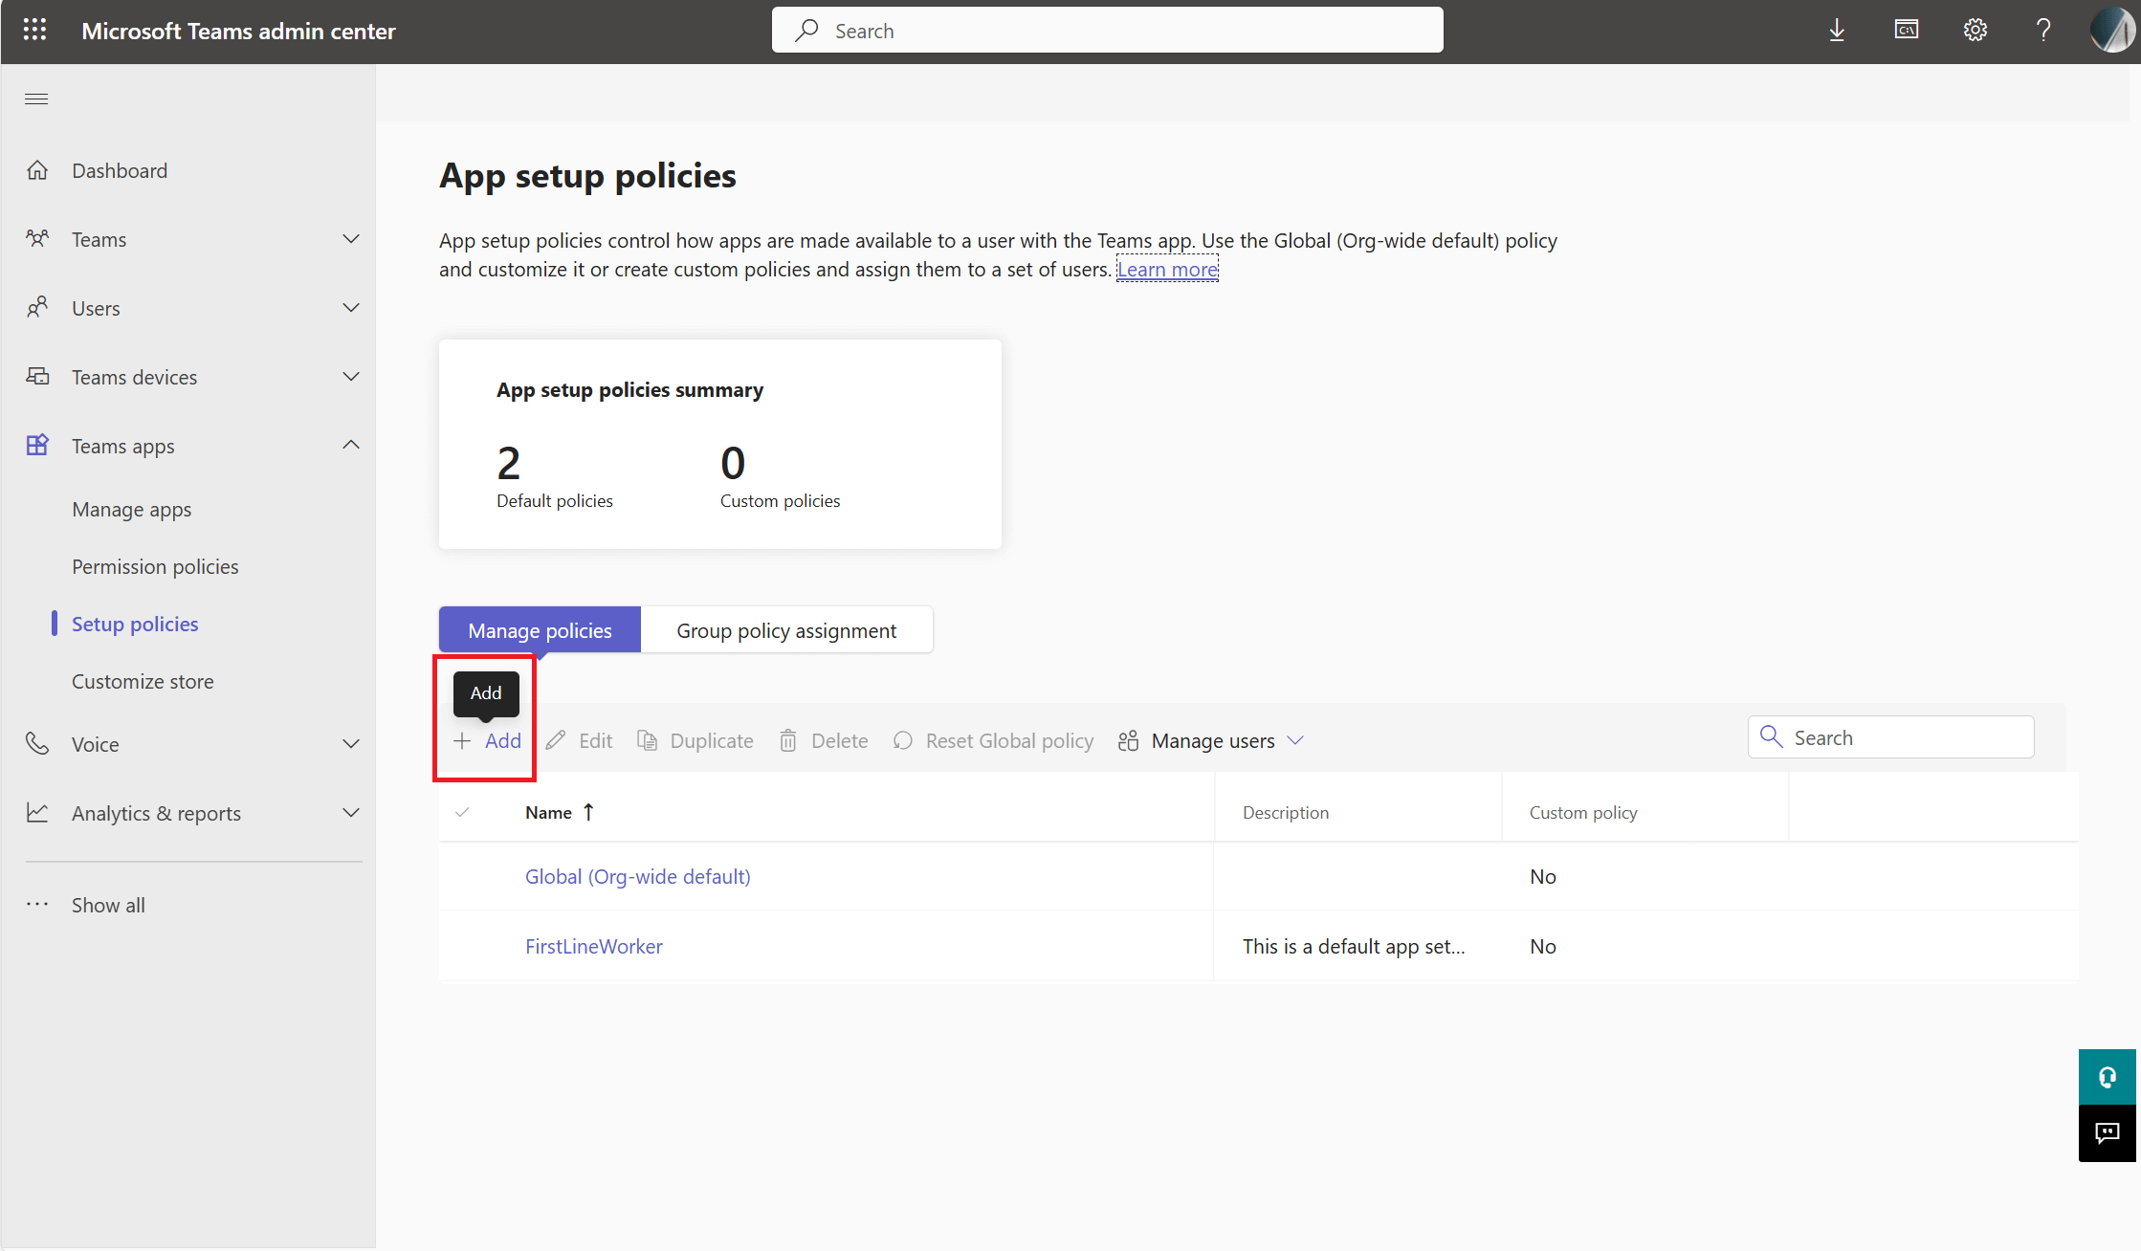Screen dimensions: 2141x1251
Task: Click the download arrow icon in header
Action: (1837, 31)
